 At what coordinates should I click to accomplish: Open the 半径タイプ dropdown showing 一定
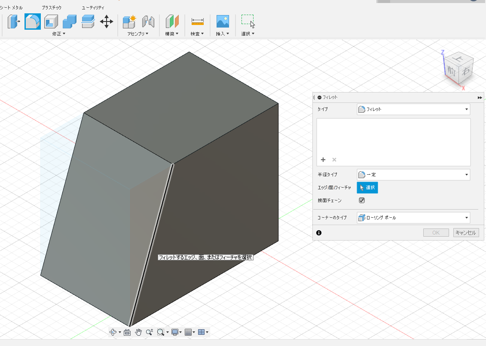coord(413,175)
